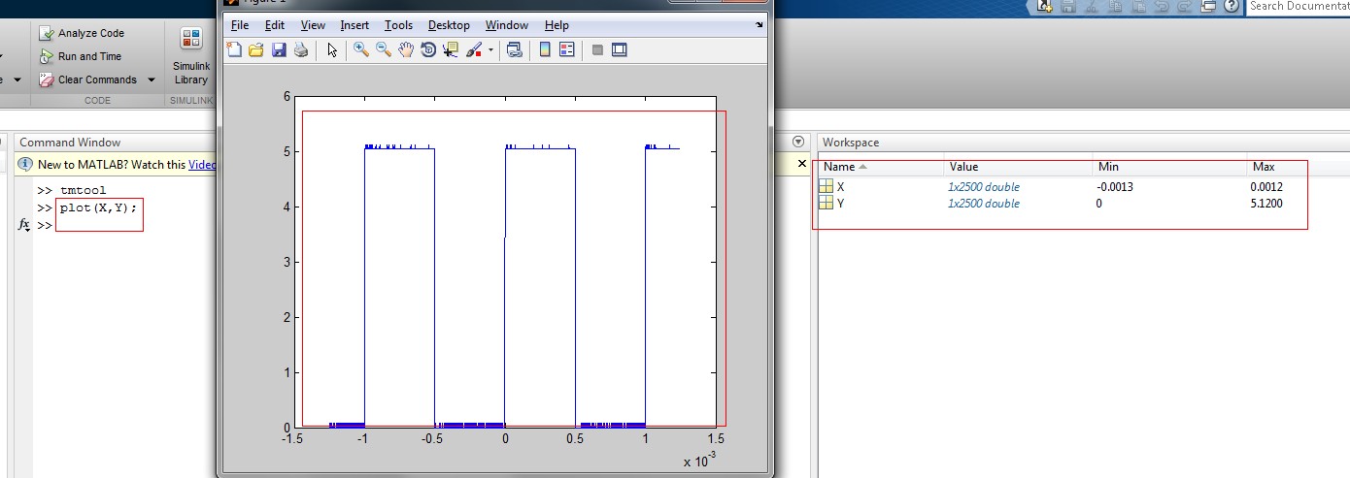Activate the Pan hand tool
Viewport: 1350px width, 478px height.
[x=405, y=49]
